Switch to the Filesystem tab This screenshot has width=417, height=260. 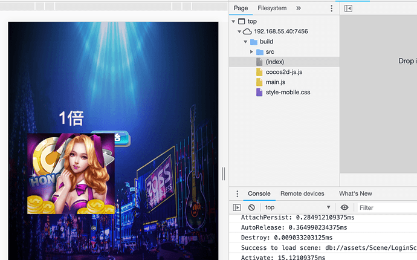[x=272, y=8]
